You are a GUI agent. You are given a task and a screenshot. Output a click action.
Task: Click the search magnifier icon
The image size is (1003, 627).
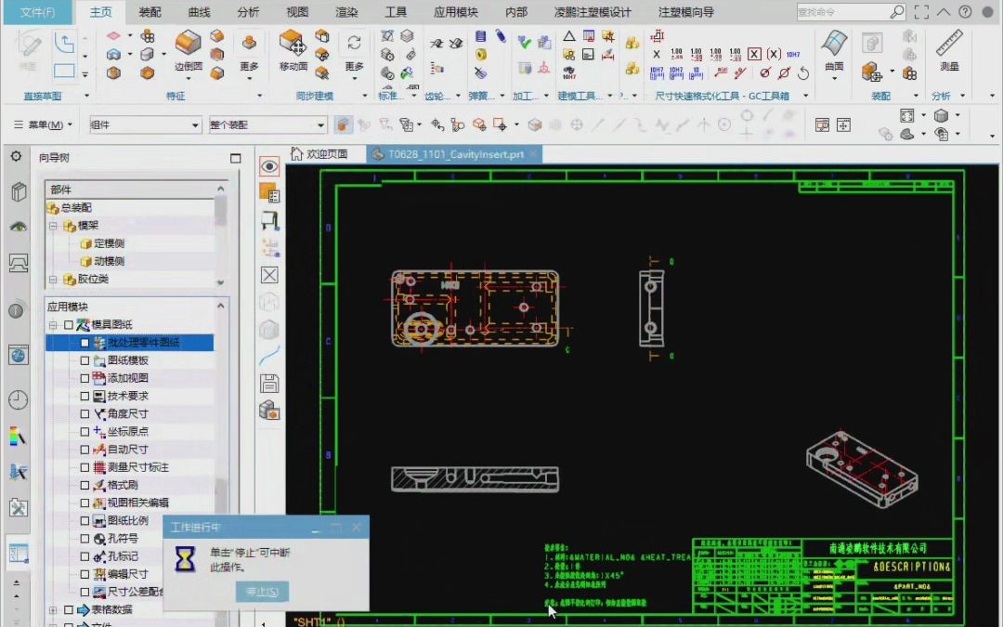point(897,11)
